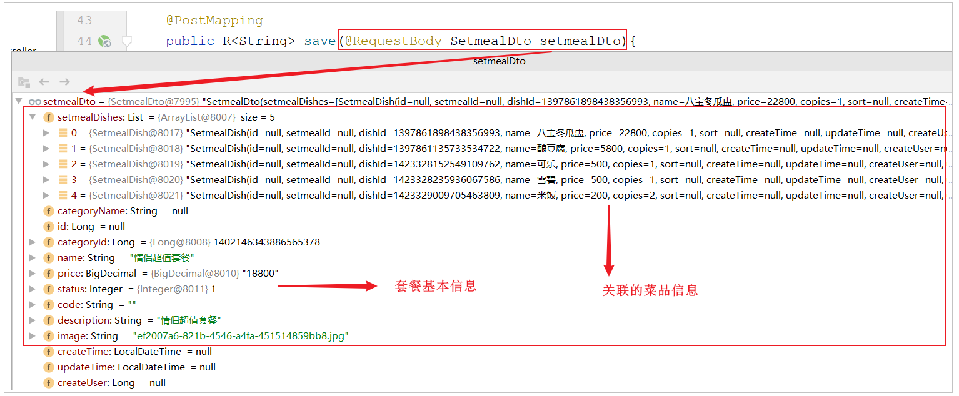Image resolution: width=959 pixels, height=396 pixels.
Task: Click the setmealDto popup title bar
Action: click(x=499, y=61)
